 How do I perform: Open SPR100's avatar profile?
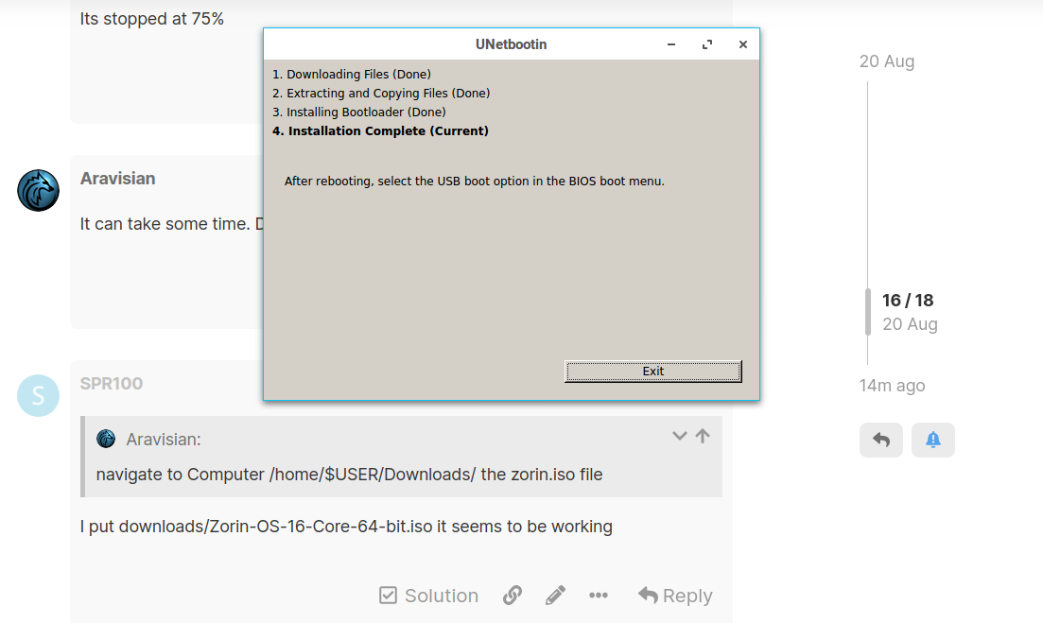click(38, 395)
